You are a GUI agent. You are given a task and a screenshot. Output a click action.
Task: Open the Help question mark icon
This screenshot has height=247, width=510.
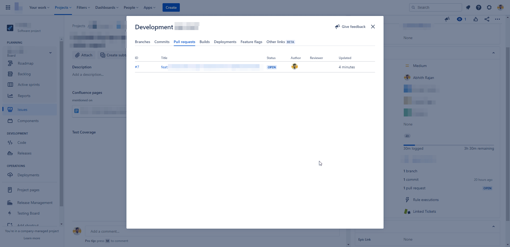click(x=479, y=7)
